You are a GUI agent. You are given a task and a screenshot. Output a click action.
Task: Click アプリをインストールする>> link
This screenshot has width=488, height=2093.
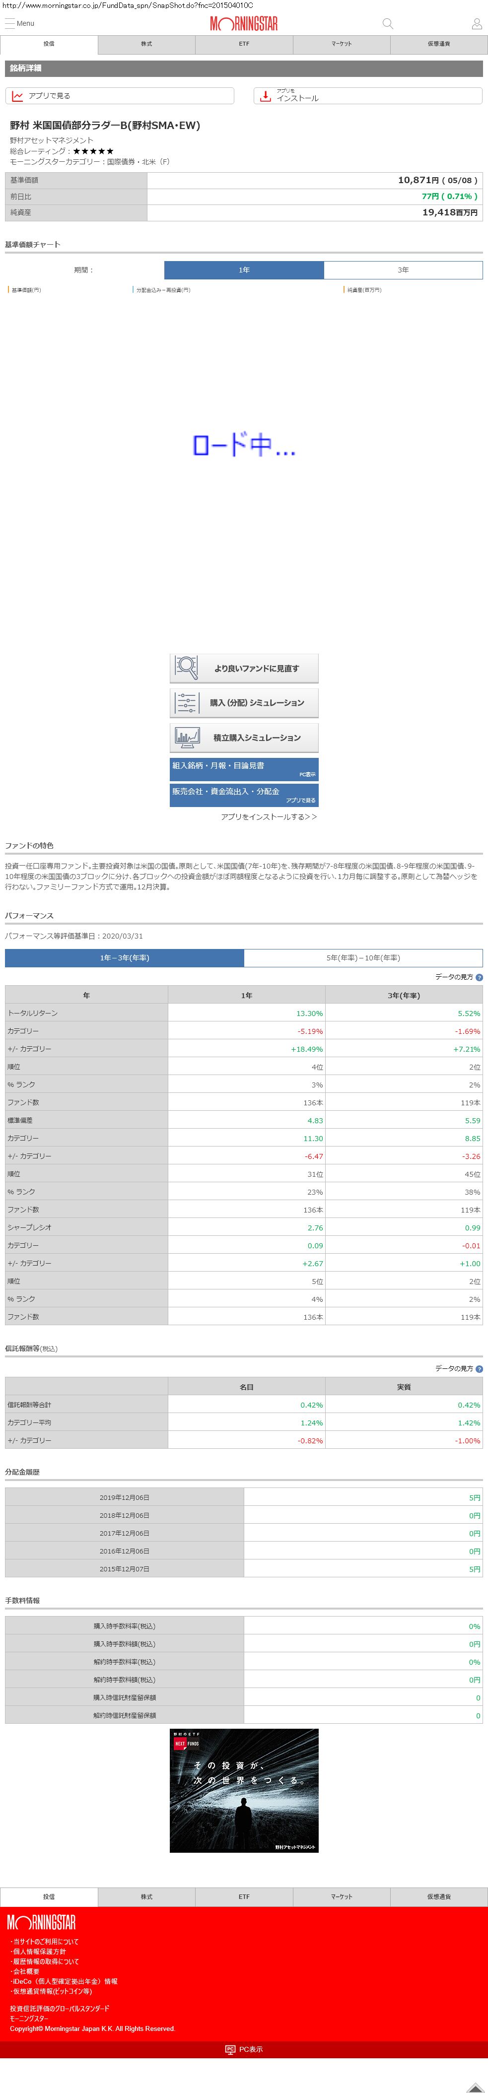(269, 816)
